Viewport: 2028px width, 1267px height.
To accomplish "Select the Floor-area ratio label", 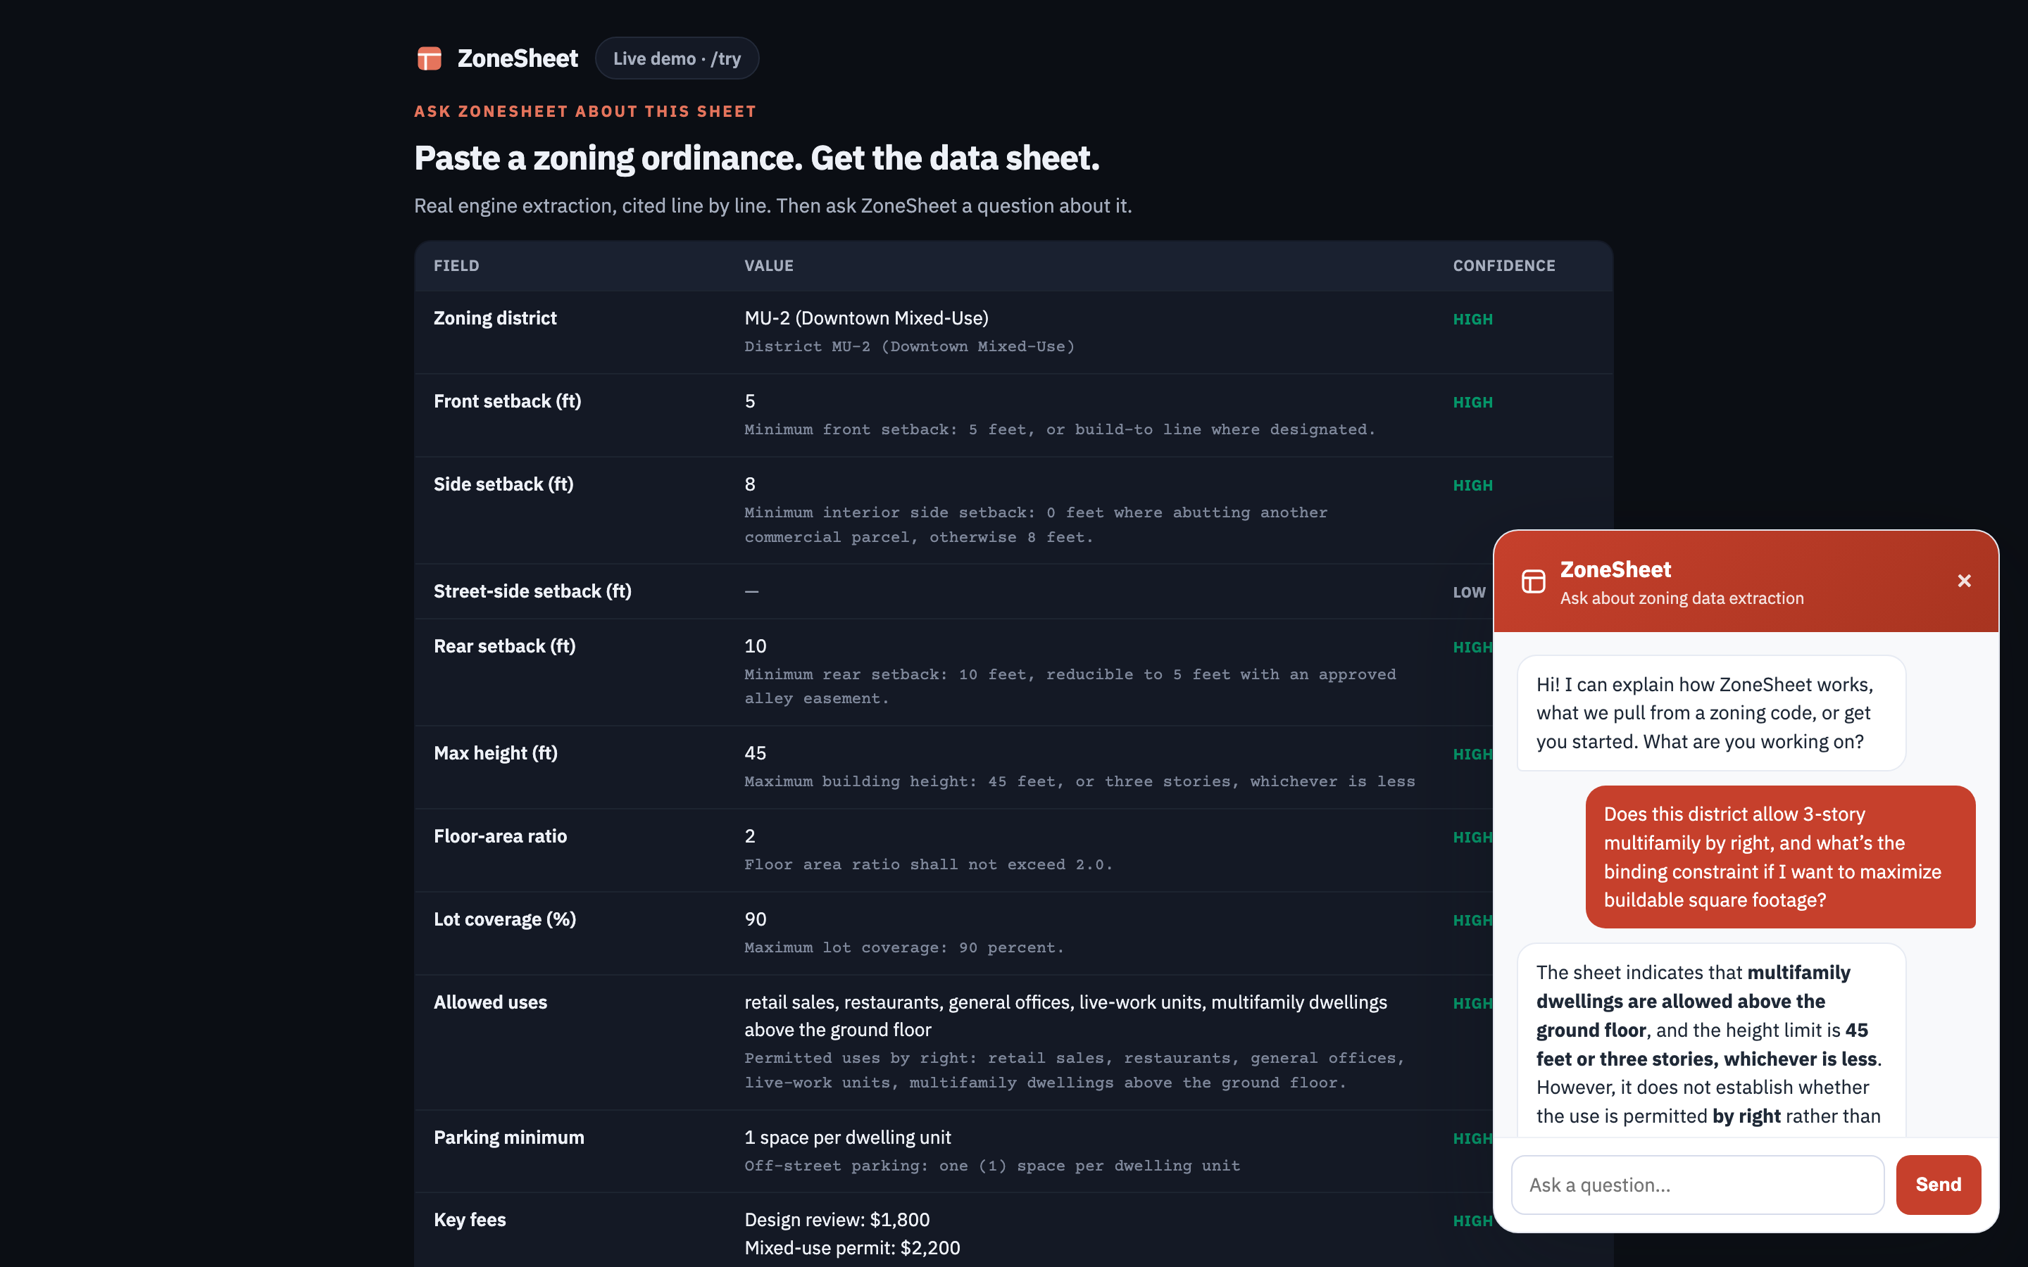I will coord(500,836).
